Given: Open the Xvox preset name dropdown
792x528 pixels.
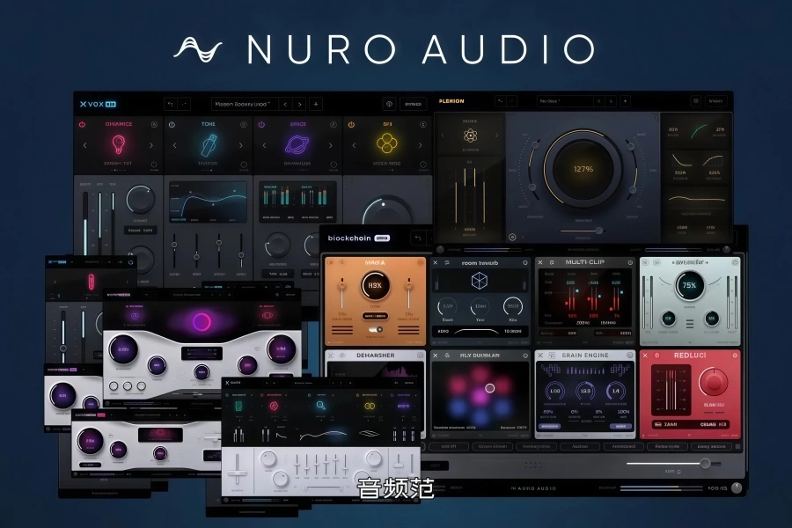Looking at the screenshot, I should (245, 104).
